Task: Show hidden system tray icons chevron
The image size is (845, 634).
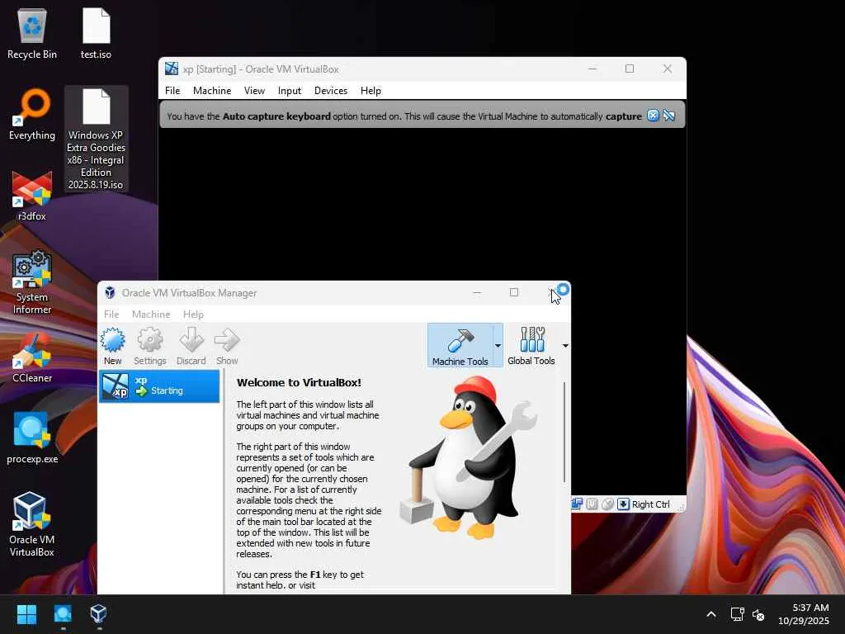Action: click(x=711, y=614)
